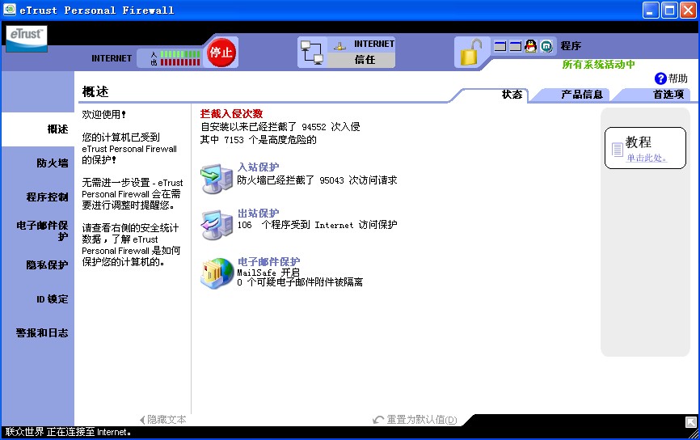Click the 程序 programs label
This screenshot has height=440, width=700.
pyautogui.click(x=571, y=46)
